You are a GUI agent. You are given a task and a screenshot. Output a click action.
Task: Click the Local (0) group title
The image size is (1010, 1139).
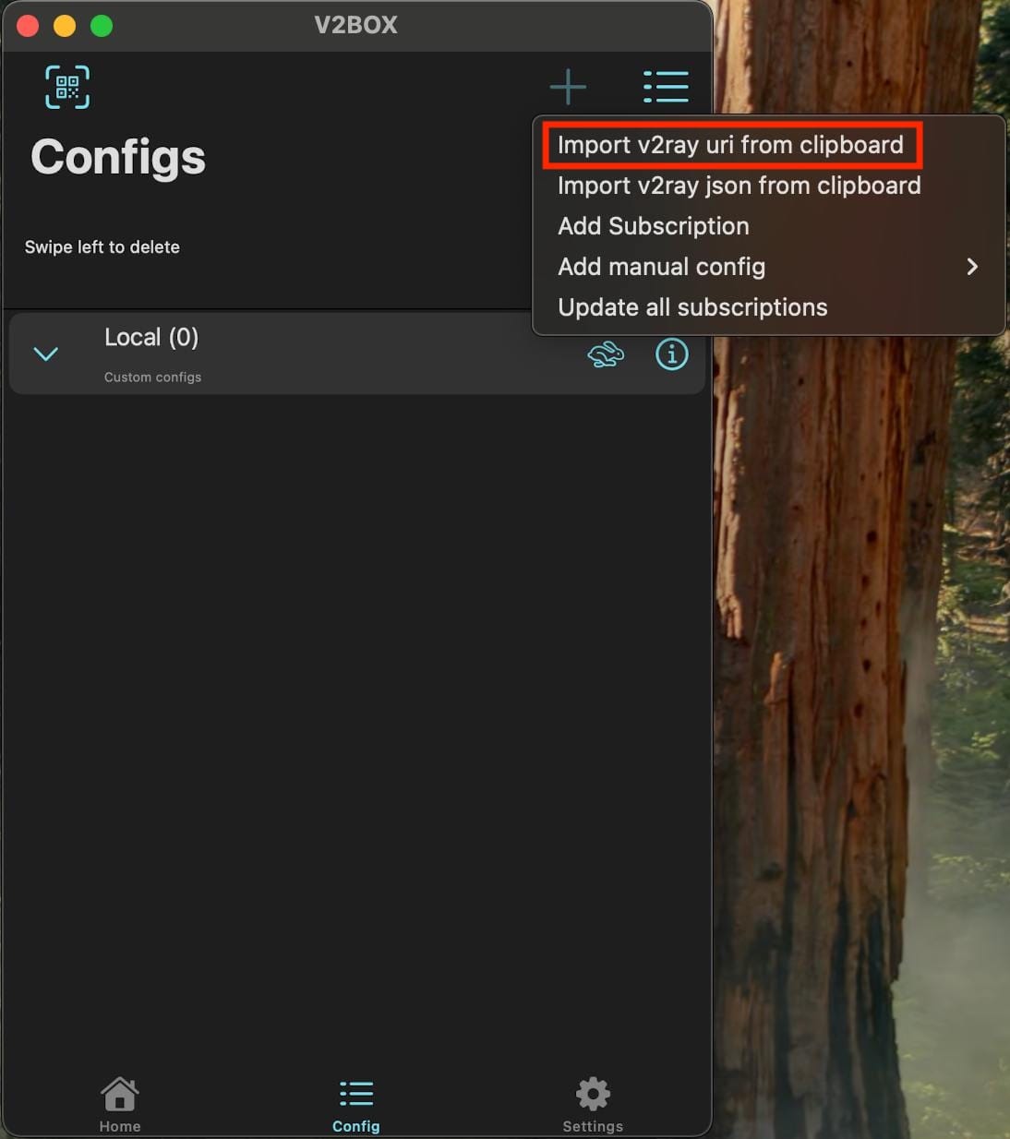(151, 338)
